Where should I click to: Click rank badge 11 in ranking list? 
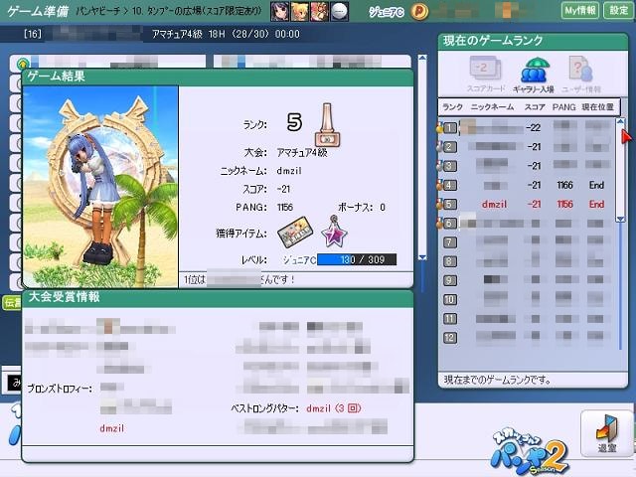450,319
